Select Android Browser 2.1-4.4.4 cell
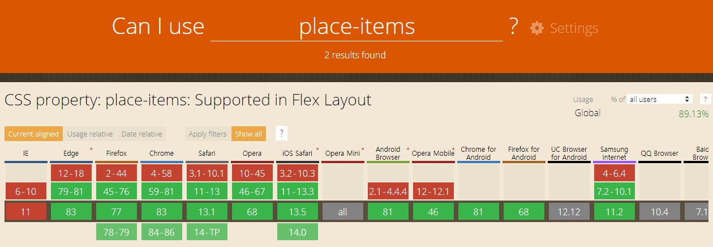 (388, 191)
